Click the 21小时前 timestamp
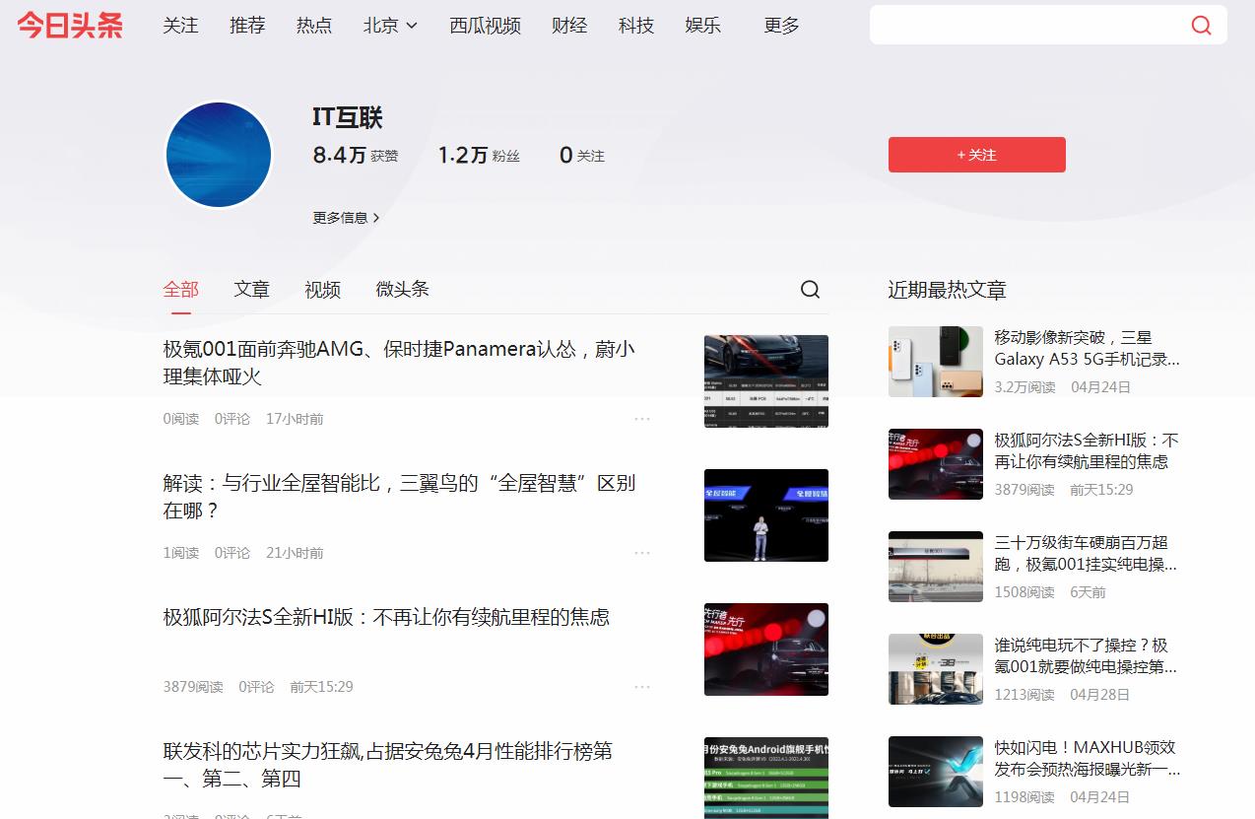Image resolution: width=1255 pixels, height=819 pixels. (295, 553)
